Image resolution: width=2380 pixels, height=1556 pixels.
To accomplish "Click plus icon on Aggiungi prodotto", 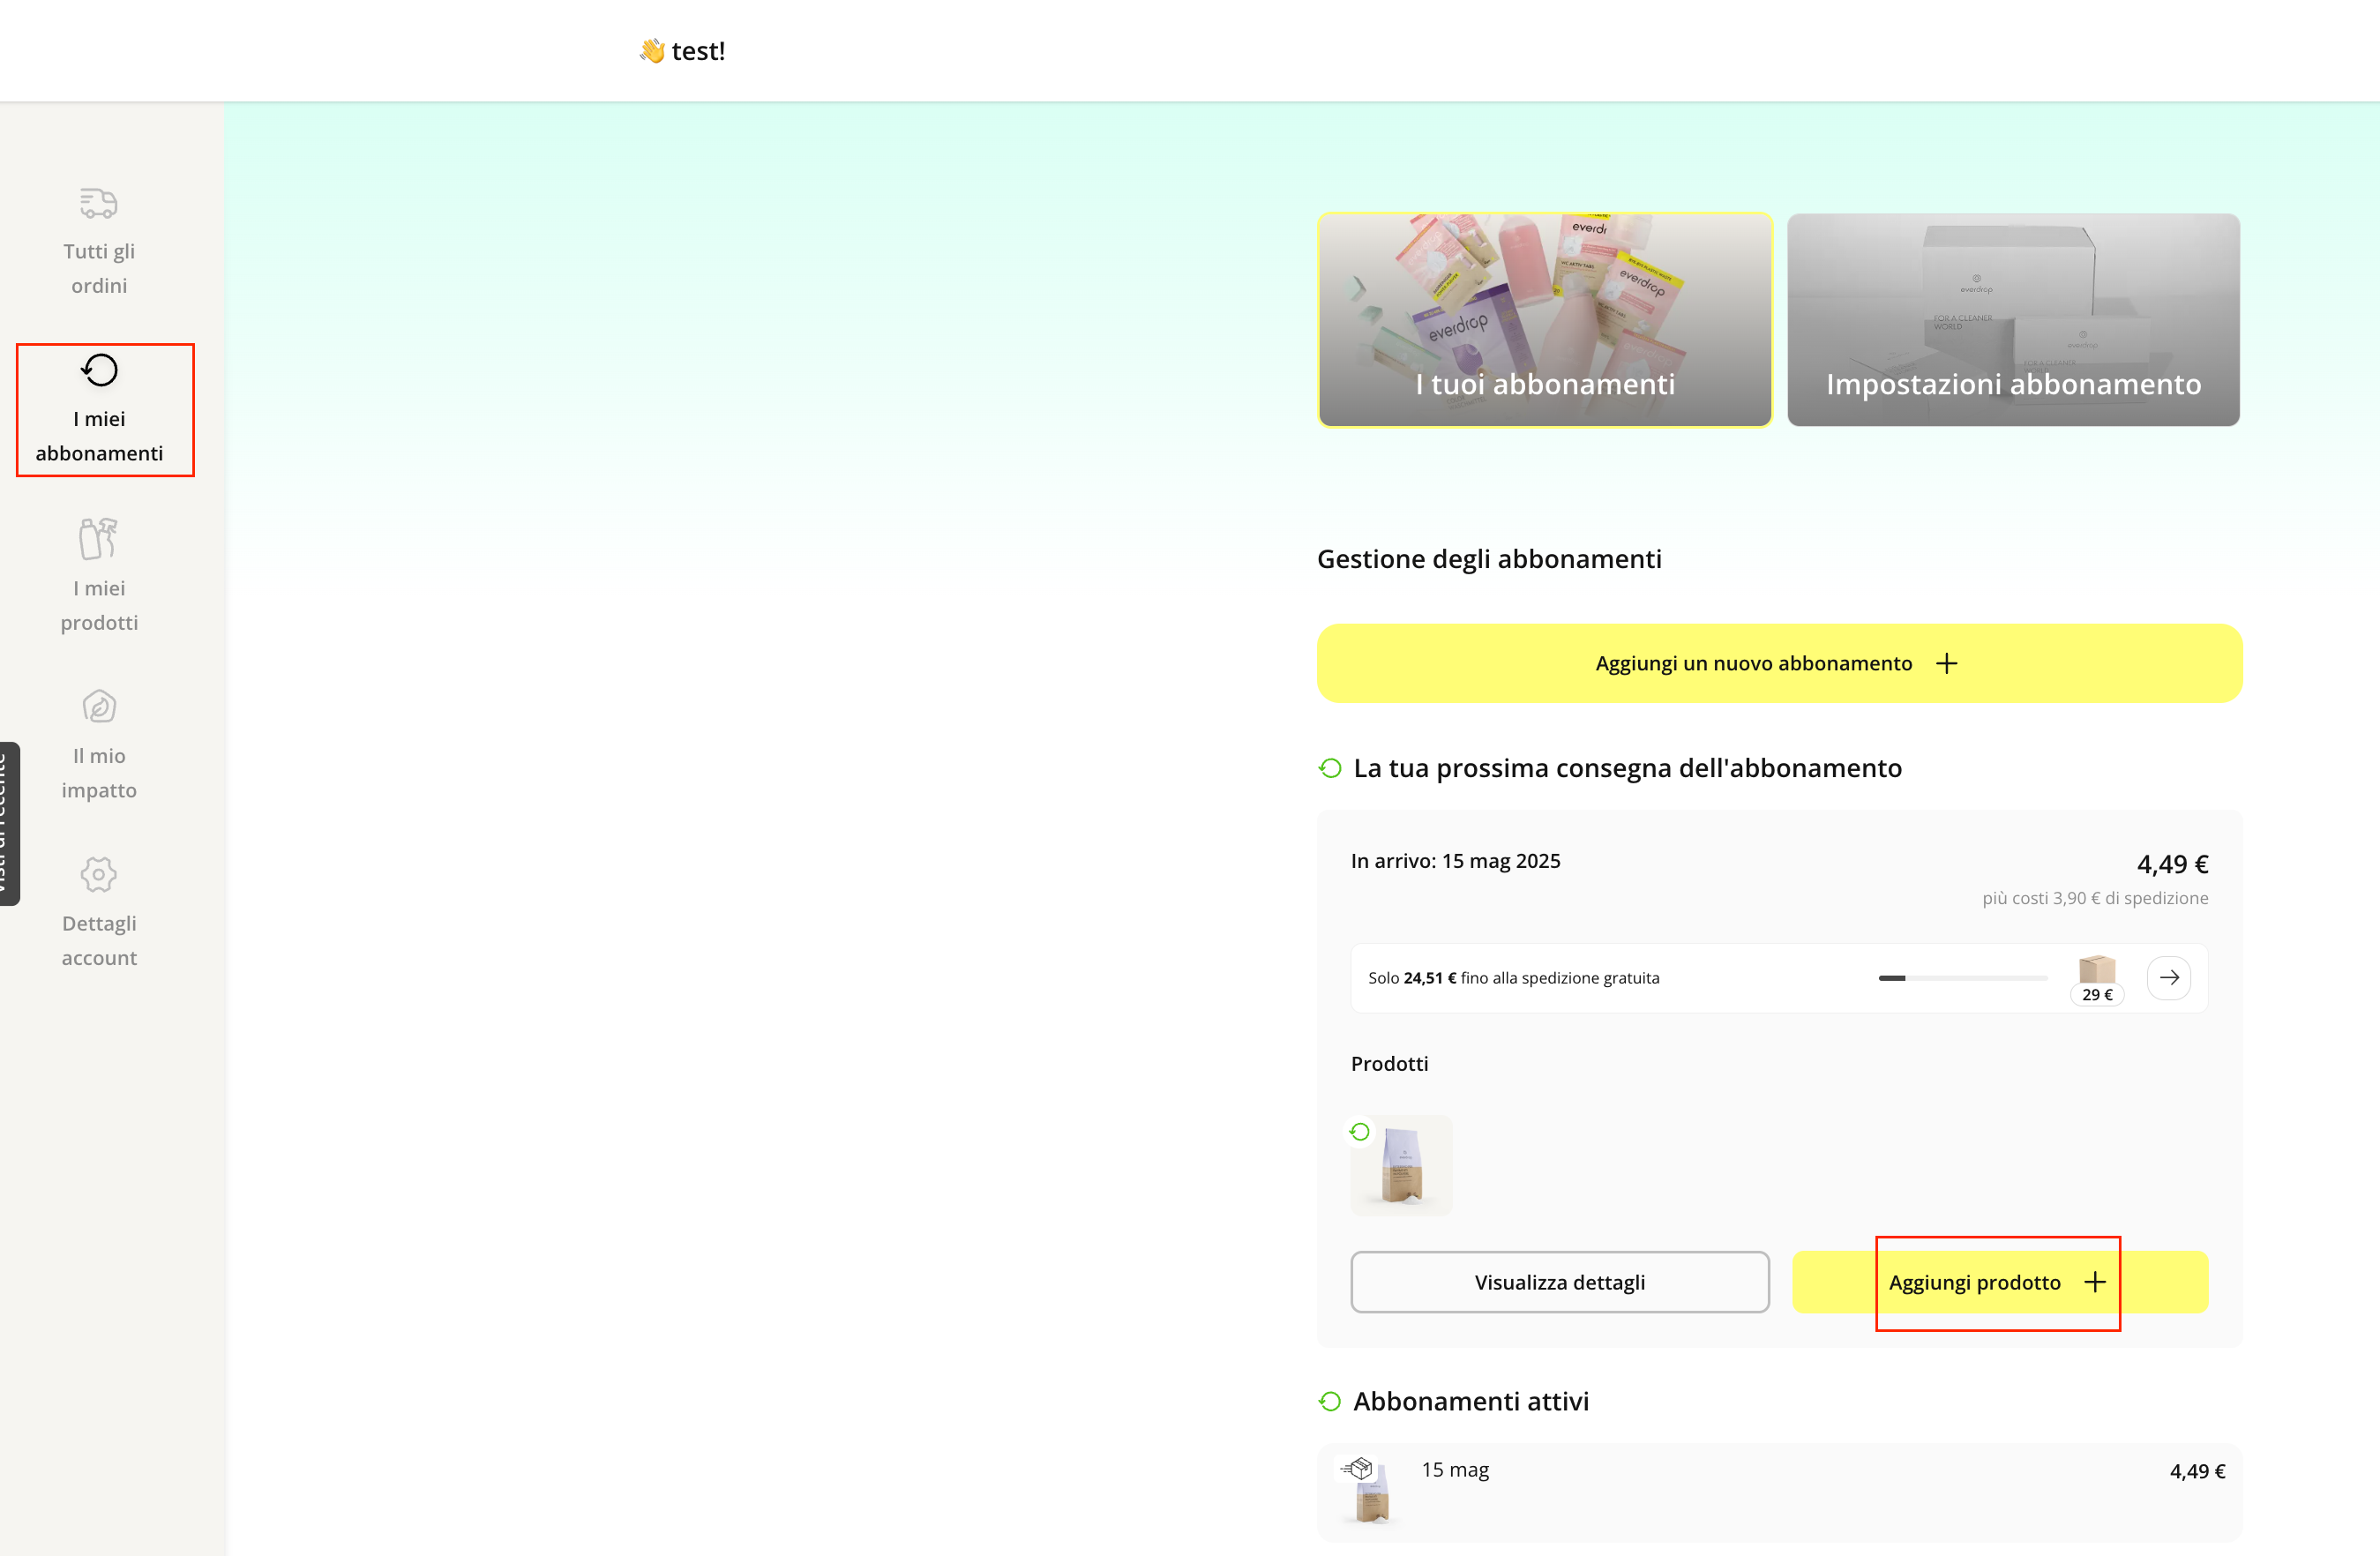I will click(x=2094, y=1282).
